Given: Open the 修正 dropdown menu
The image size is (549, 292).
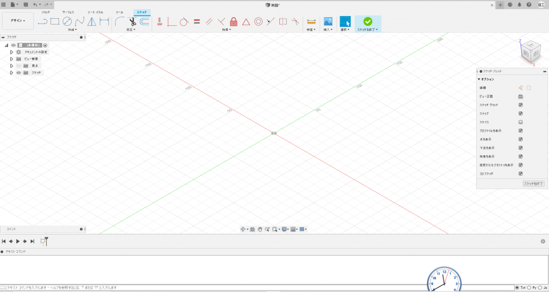Looking at the screenshot, I should 131,29.
